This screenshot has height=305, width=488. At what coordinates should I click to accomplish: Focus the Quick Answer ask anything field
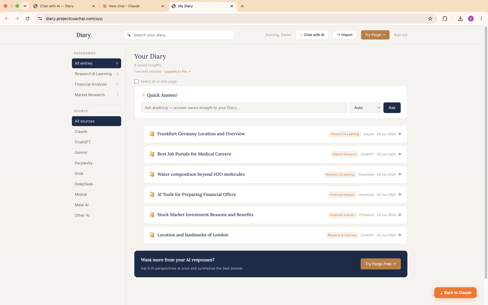(244, 108)
